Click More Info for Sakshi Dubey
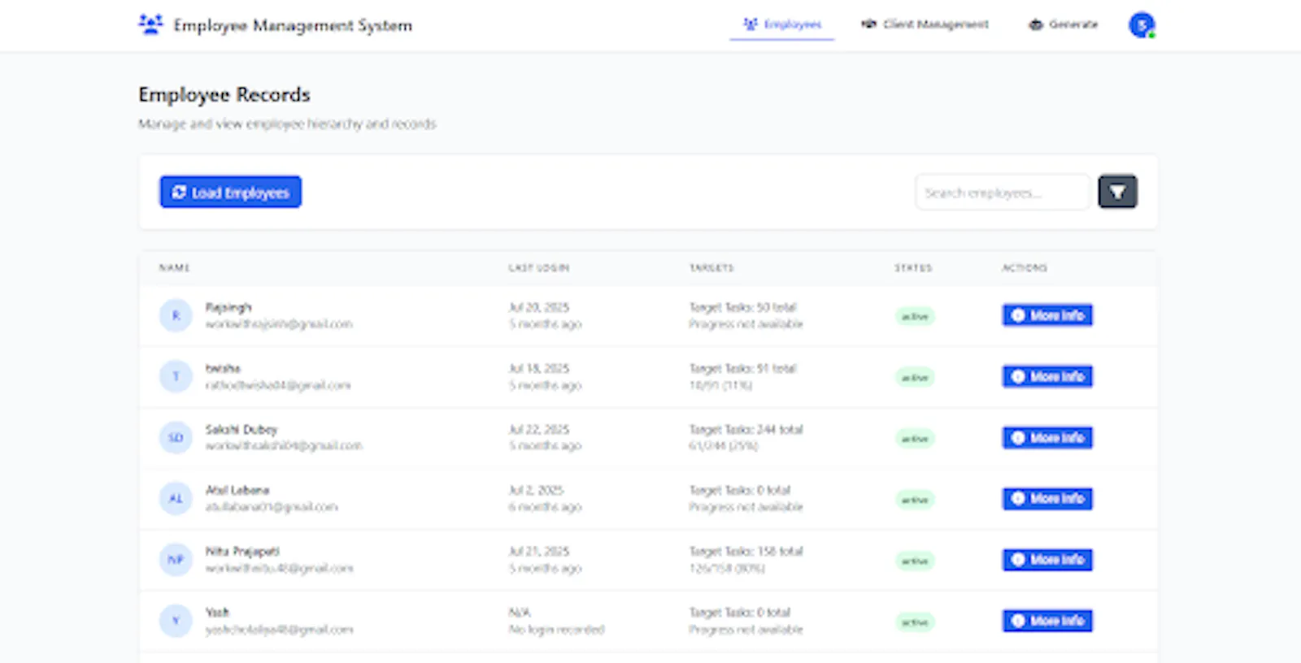The width and height of the screenshot is (1301, 663). (x=1047, y=437)
